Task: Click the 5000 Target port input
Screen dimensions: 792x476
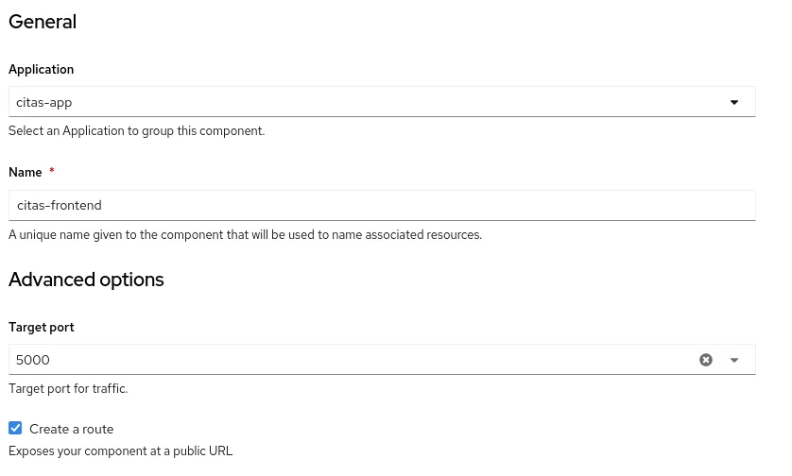Action: [350, 360]
